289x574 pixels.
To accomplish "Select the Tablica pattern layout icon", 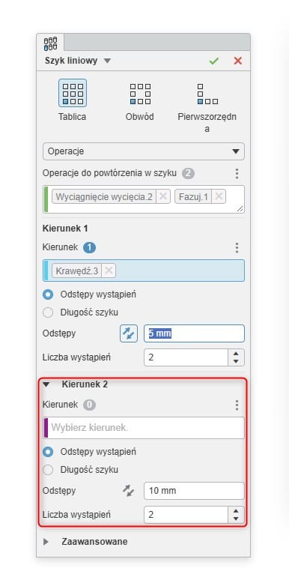I will point(73,93).
